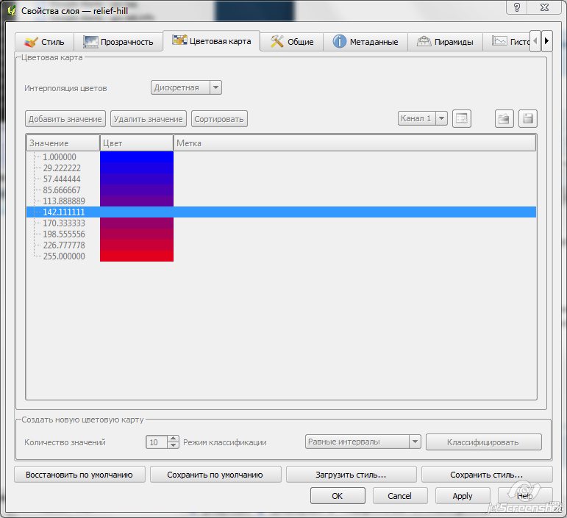
Task: Click the Значение column header
Action: click(63, 143)
